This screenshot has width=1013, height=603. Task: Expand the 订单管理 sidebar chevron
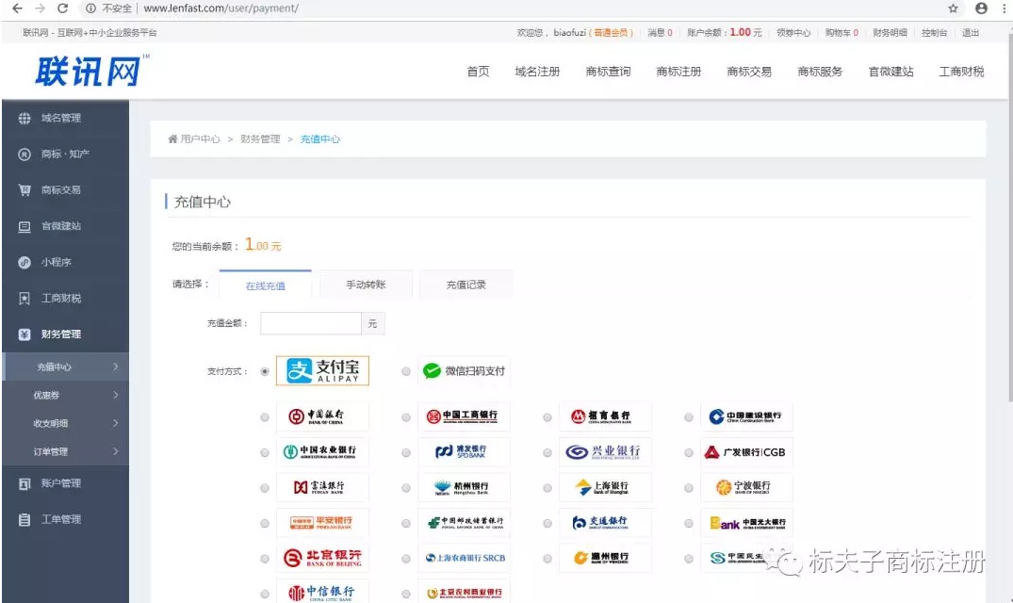click(x=116, y=451)
